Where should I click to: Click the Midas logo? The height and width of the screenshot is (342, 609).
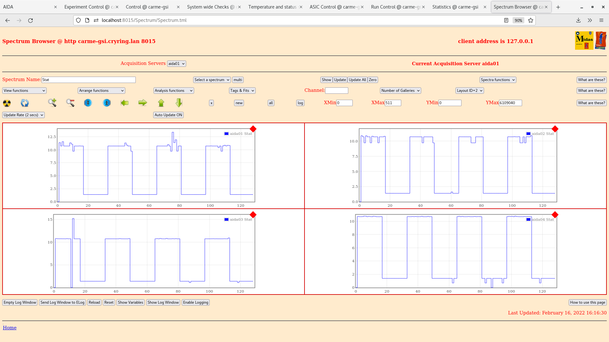click(584, 41)
